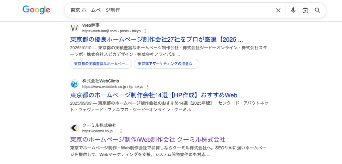Viewport: 342px width, 164px height.
Task: Click inside the search field 東京 ホームページ制作
Action: click(167, 10)
